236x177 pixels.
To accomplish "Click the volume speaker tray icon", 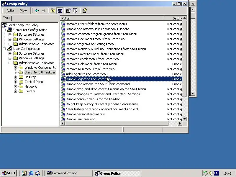I will point(211,173).
